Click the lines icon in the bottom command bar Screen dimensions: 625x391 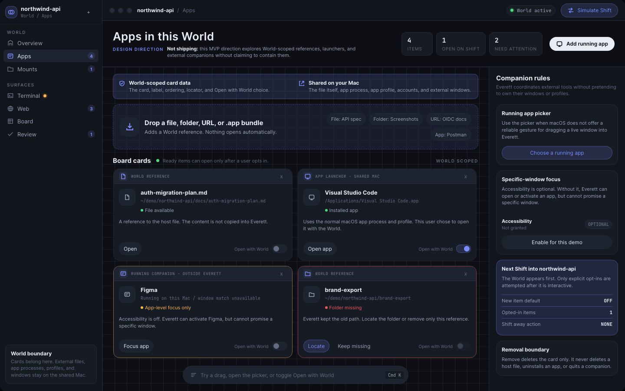click(194, 375)
